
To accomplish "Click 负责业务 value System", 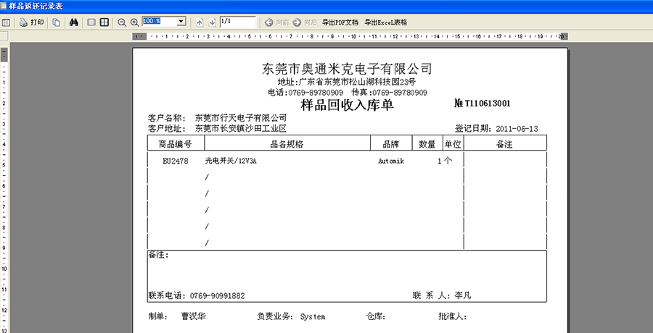I will [313, 317].
